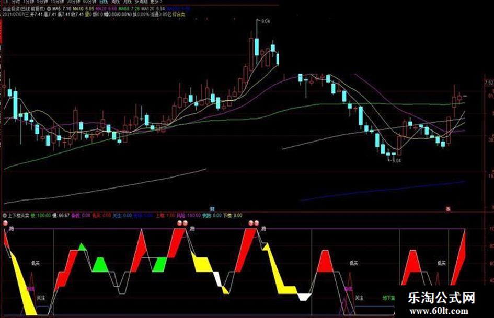Viewport: 494px width, 318px height.
Task: Click the 财 financial event marker
Action: point(212,209)
